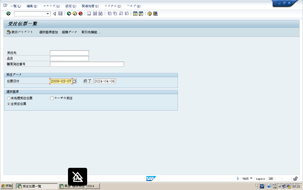
Task: Click the Find binoculars icon
Action: pos(95,14)
